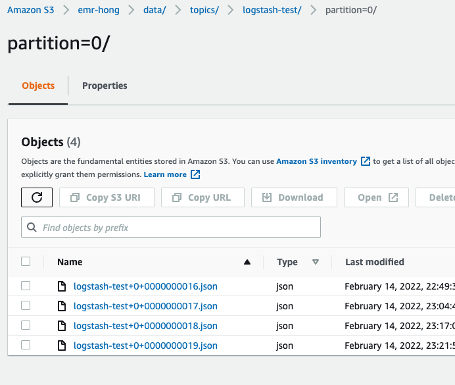Check the box for logstash-test+0+0000000018.json

[26, 325]
